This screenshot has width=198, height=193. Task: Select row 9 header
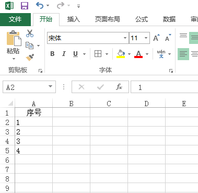[x=7, y=188]
